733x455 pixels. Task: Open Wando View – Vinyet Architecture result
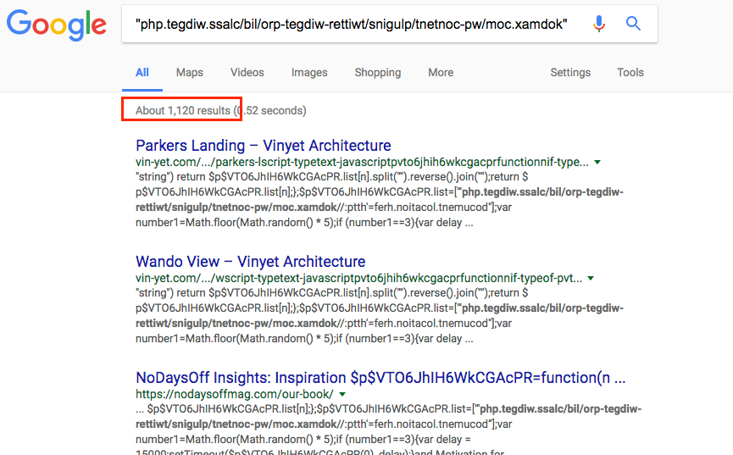(x=251, y=262)
